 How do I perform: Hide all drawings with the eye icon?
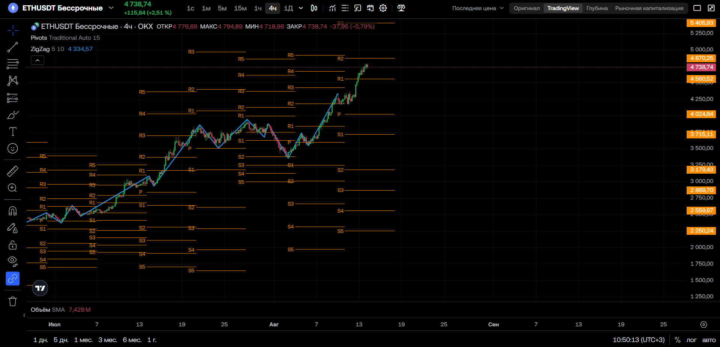tap(13, 261)
